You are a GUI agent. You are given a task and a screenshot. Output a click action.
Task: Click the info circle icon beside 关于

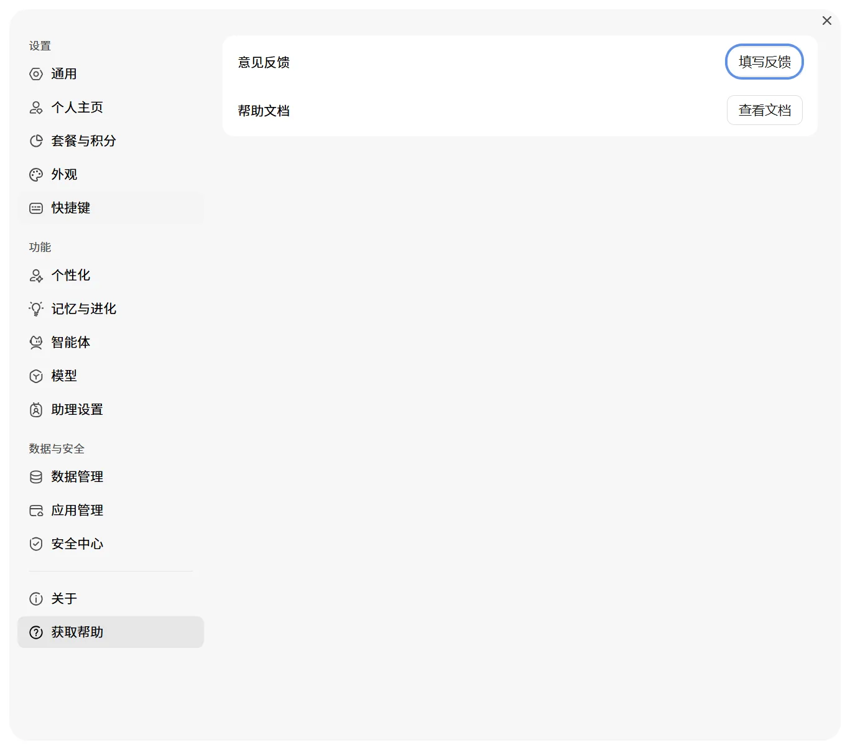[36, 599]
